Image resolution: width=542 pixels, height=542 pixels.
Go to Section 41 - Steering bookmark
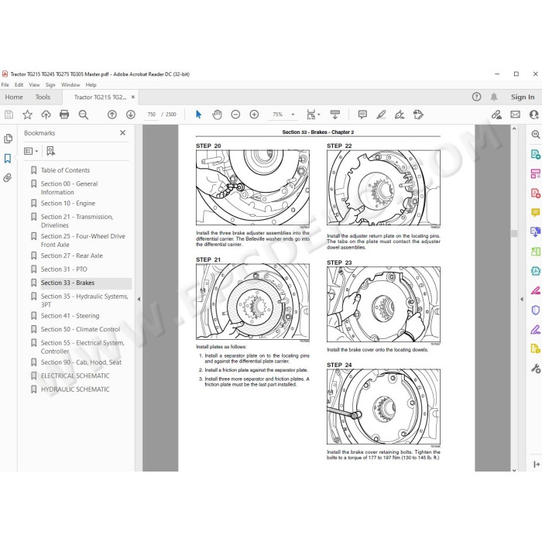pos(70,316)
